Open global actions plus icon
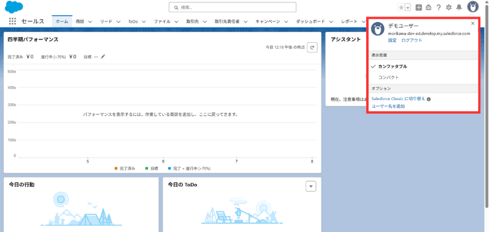 419,7
